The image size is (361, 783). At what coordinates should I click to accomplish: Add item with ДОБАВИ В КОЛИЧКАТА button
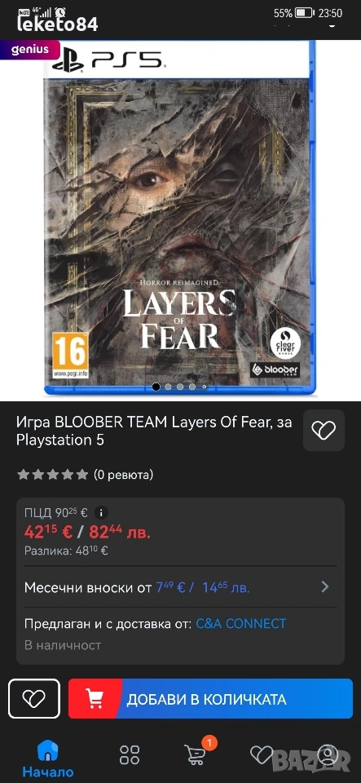point(210,699)
